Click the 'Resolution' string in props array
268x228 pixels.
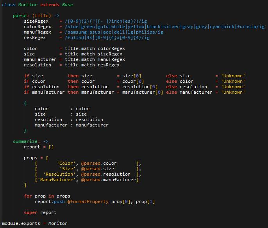tap(59, 174)
